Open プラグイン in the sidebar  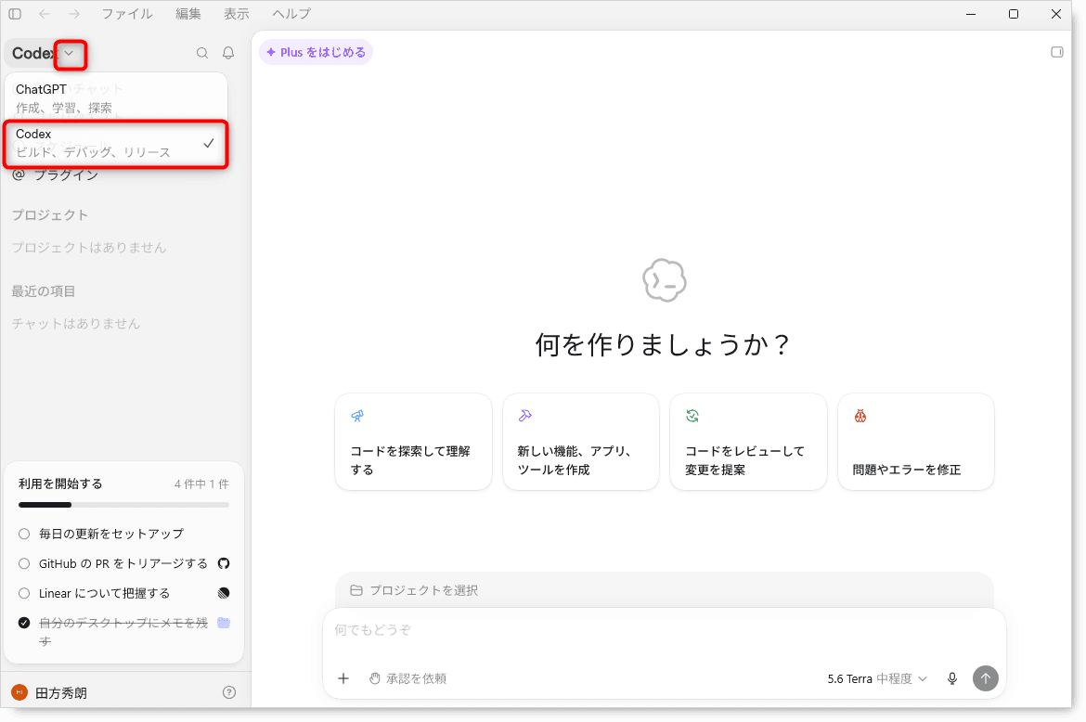tap(56, 175)
